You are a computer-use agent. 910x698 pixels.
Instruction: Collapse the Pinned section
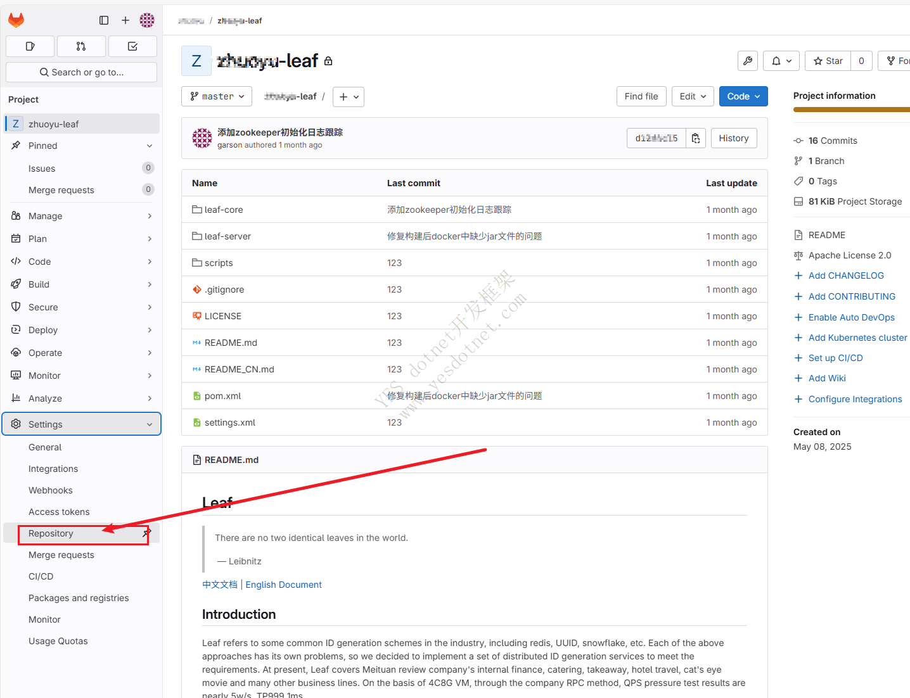click(x=81, y=146)
